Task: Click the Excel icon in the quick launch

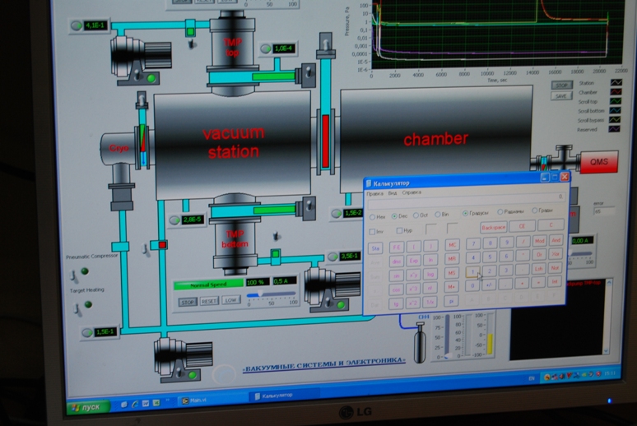Action: click(156, 403)
